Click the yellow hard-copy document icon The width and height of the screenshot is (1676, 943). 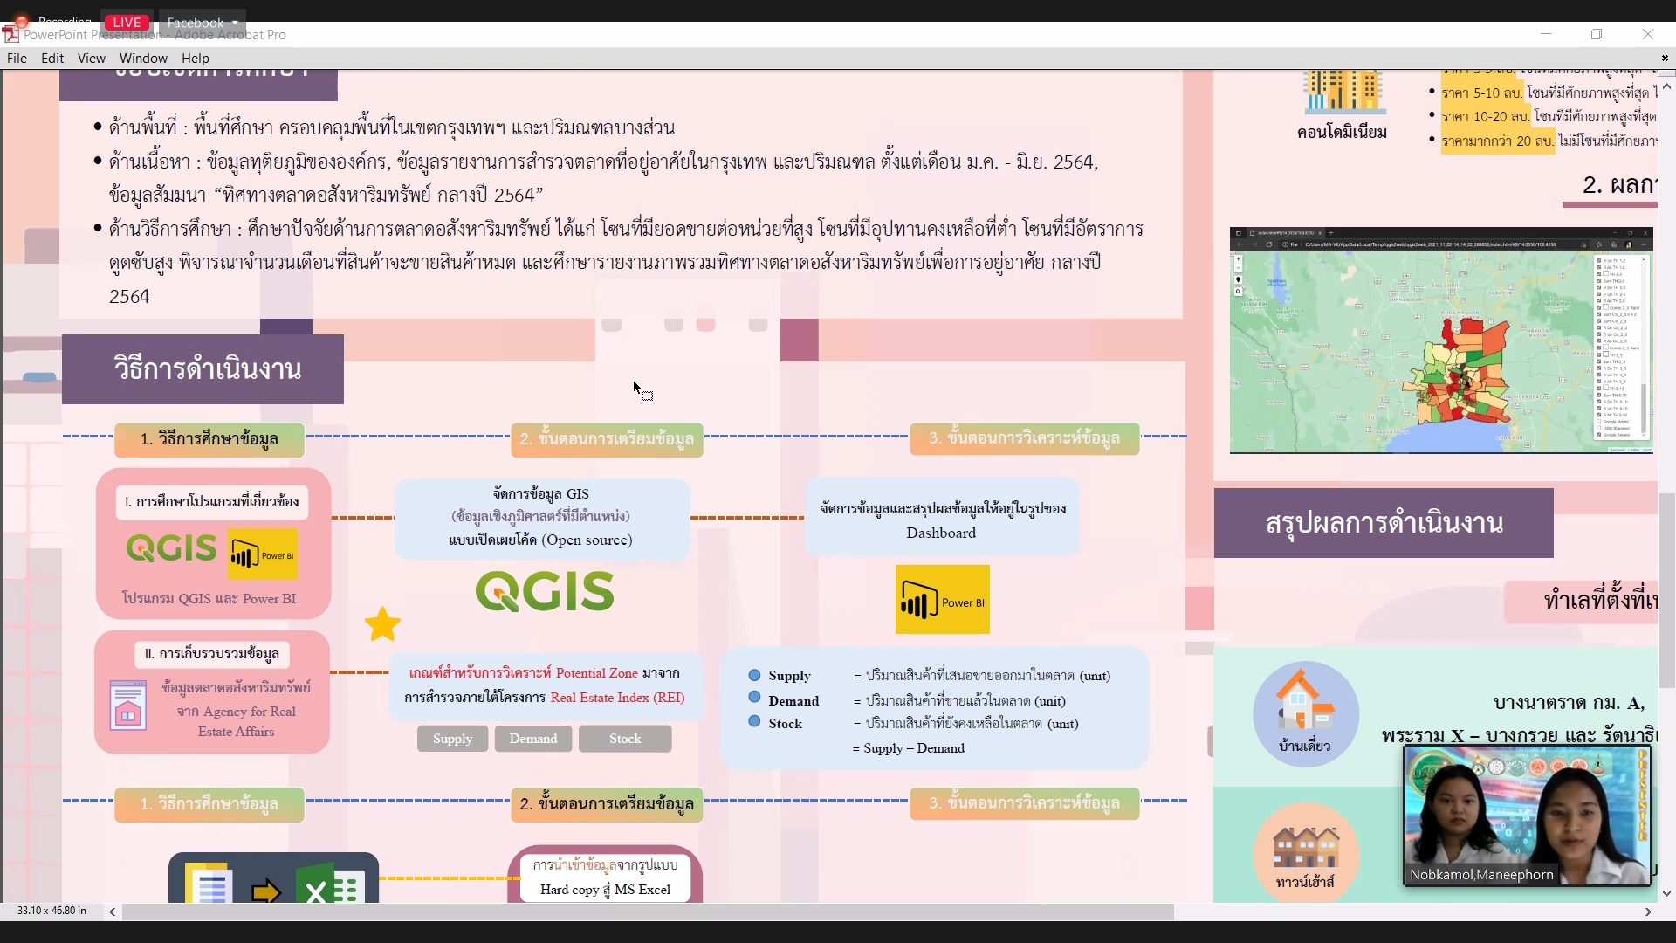pos(208,884)
